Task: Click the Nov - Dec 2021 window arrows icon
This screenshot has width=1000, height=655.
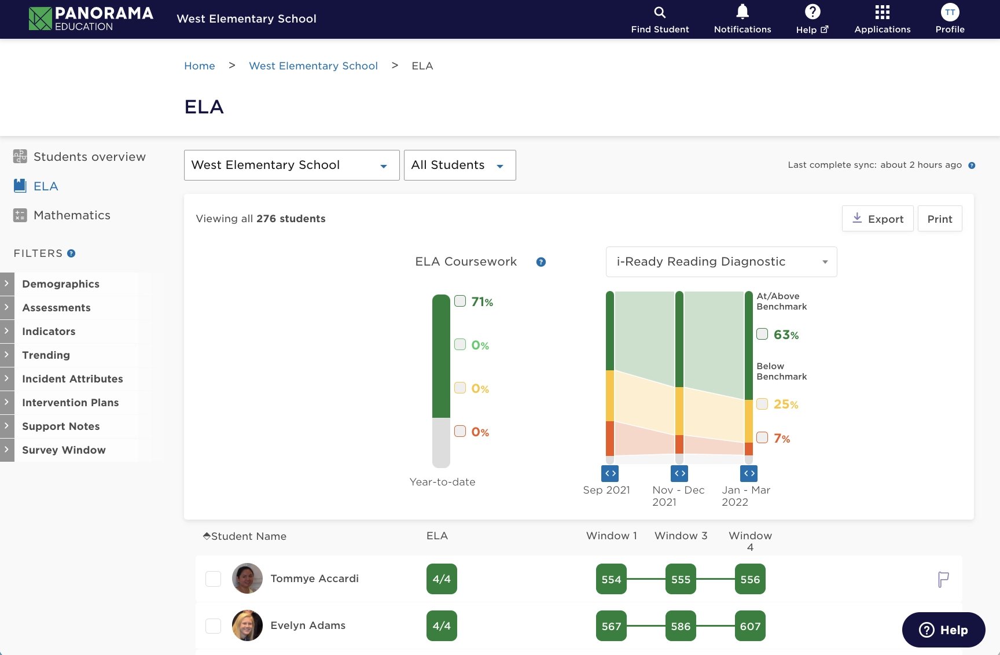Action: click(679, 473)
